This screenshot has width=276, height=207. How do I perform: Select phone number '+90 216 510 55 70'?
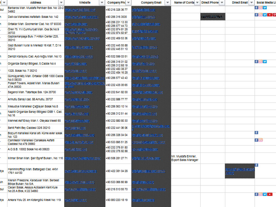(116, 189)
